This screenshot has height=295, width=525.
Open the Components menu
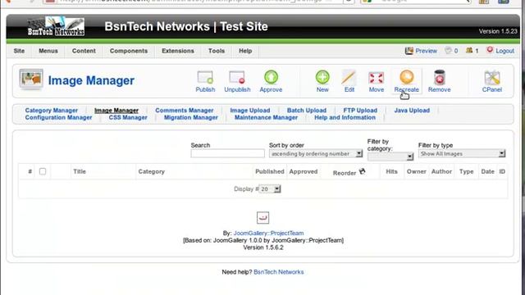(129, 51)
